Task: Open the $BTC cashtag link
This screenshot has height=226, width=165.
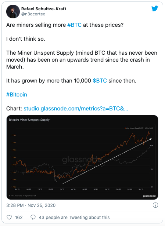Action: [100, 81]
